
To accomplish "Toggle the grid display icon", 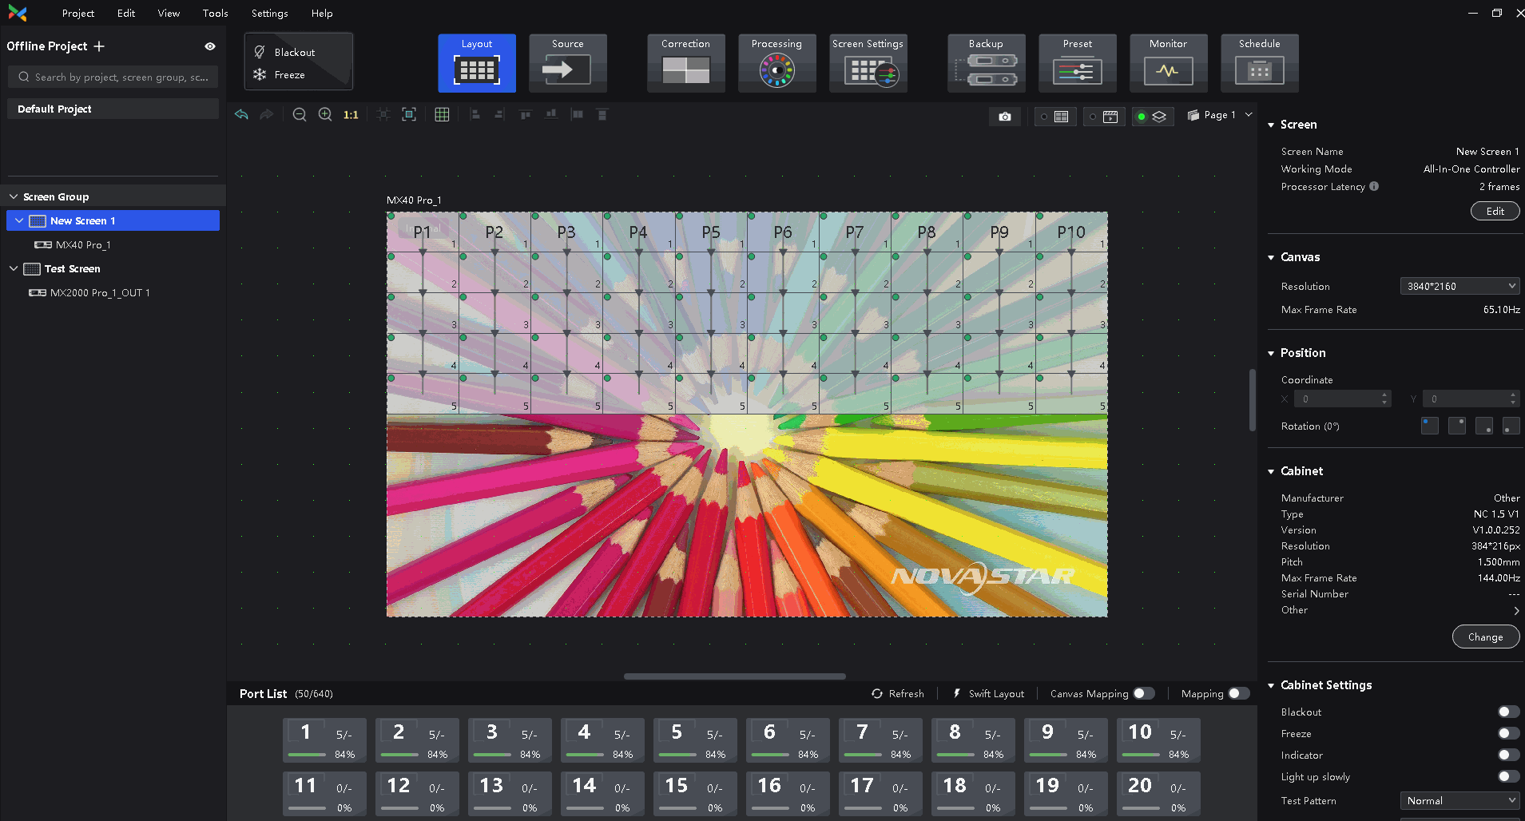I will pyautogui.click(x=442, y=114).
